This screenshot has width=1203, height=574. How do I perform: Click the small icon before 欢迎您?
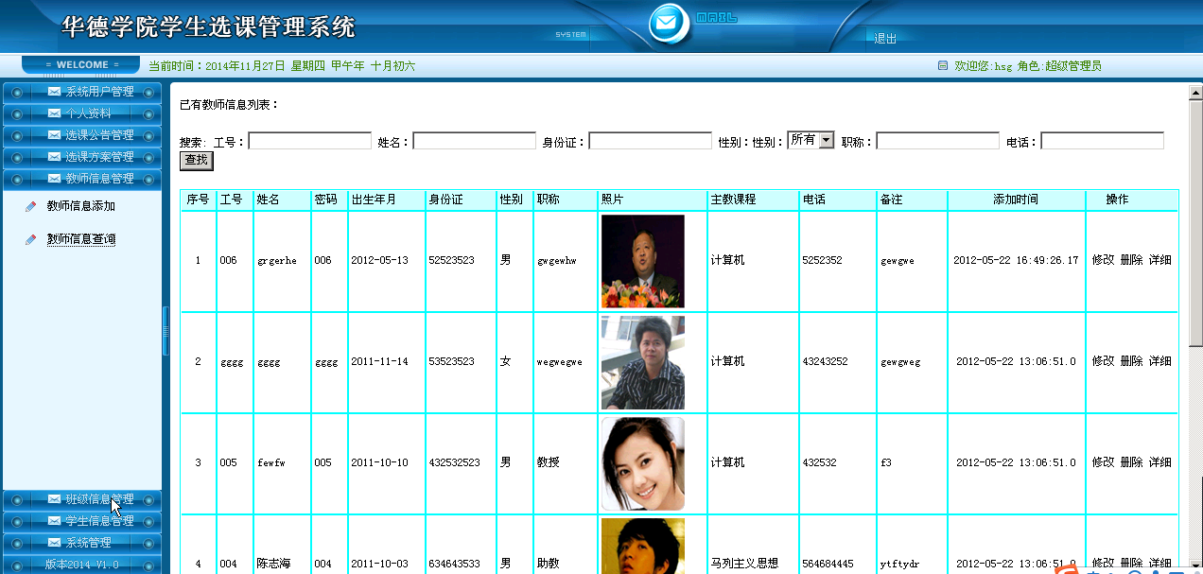(x=942, y=66)
